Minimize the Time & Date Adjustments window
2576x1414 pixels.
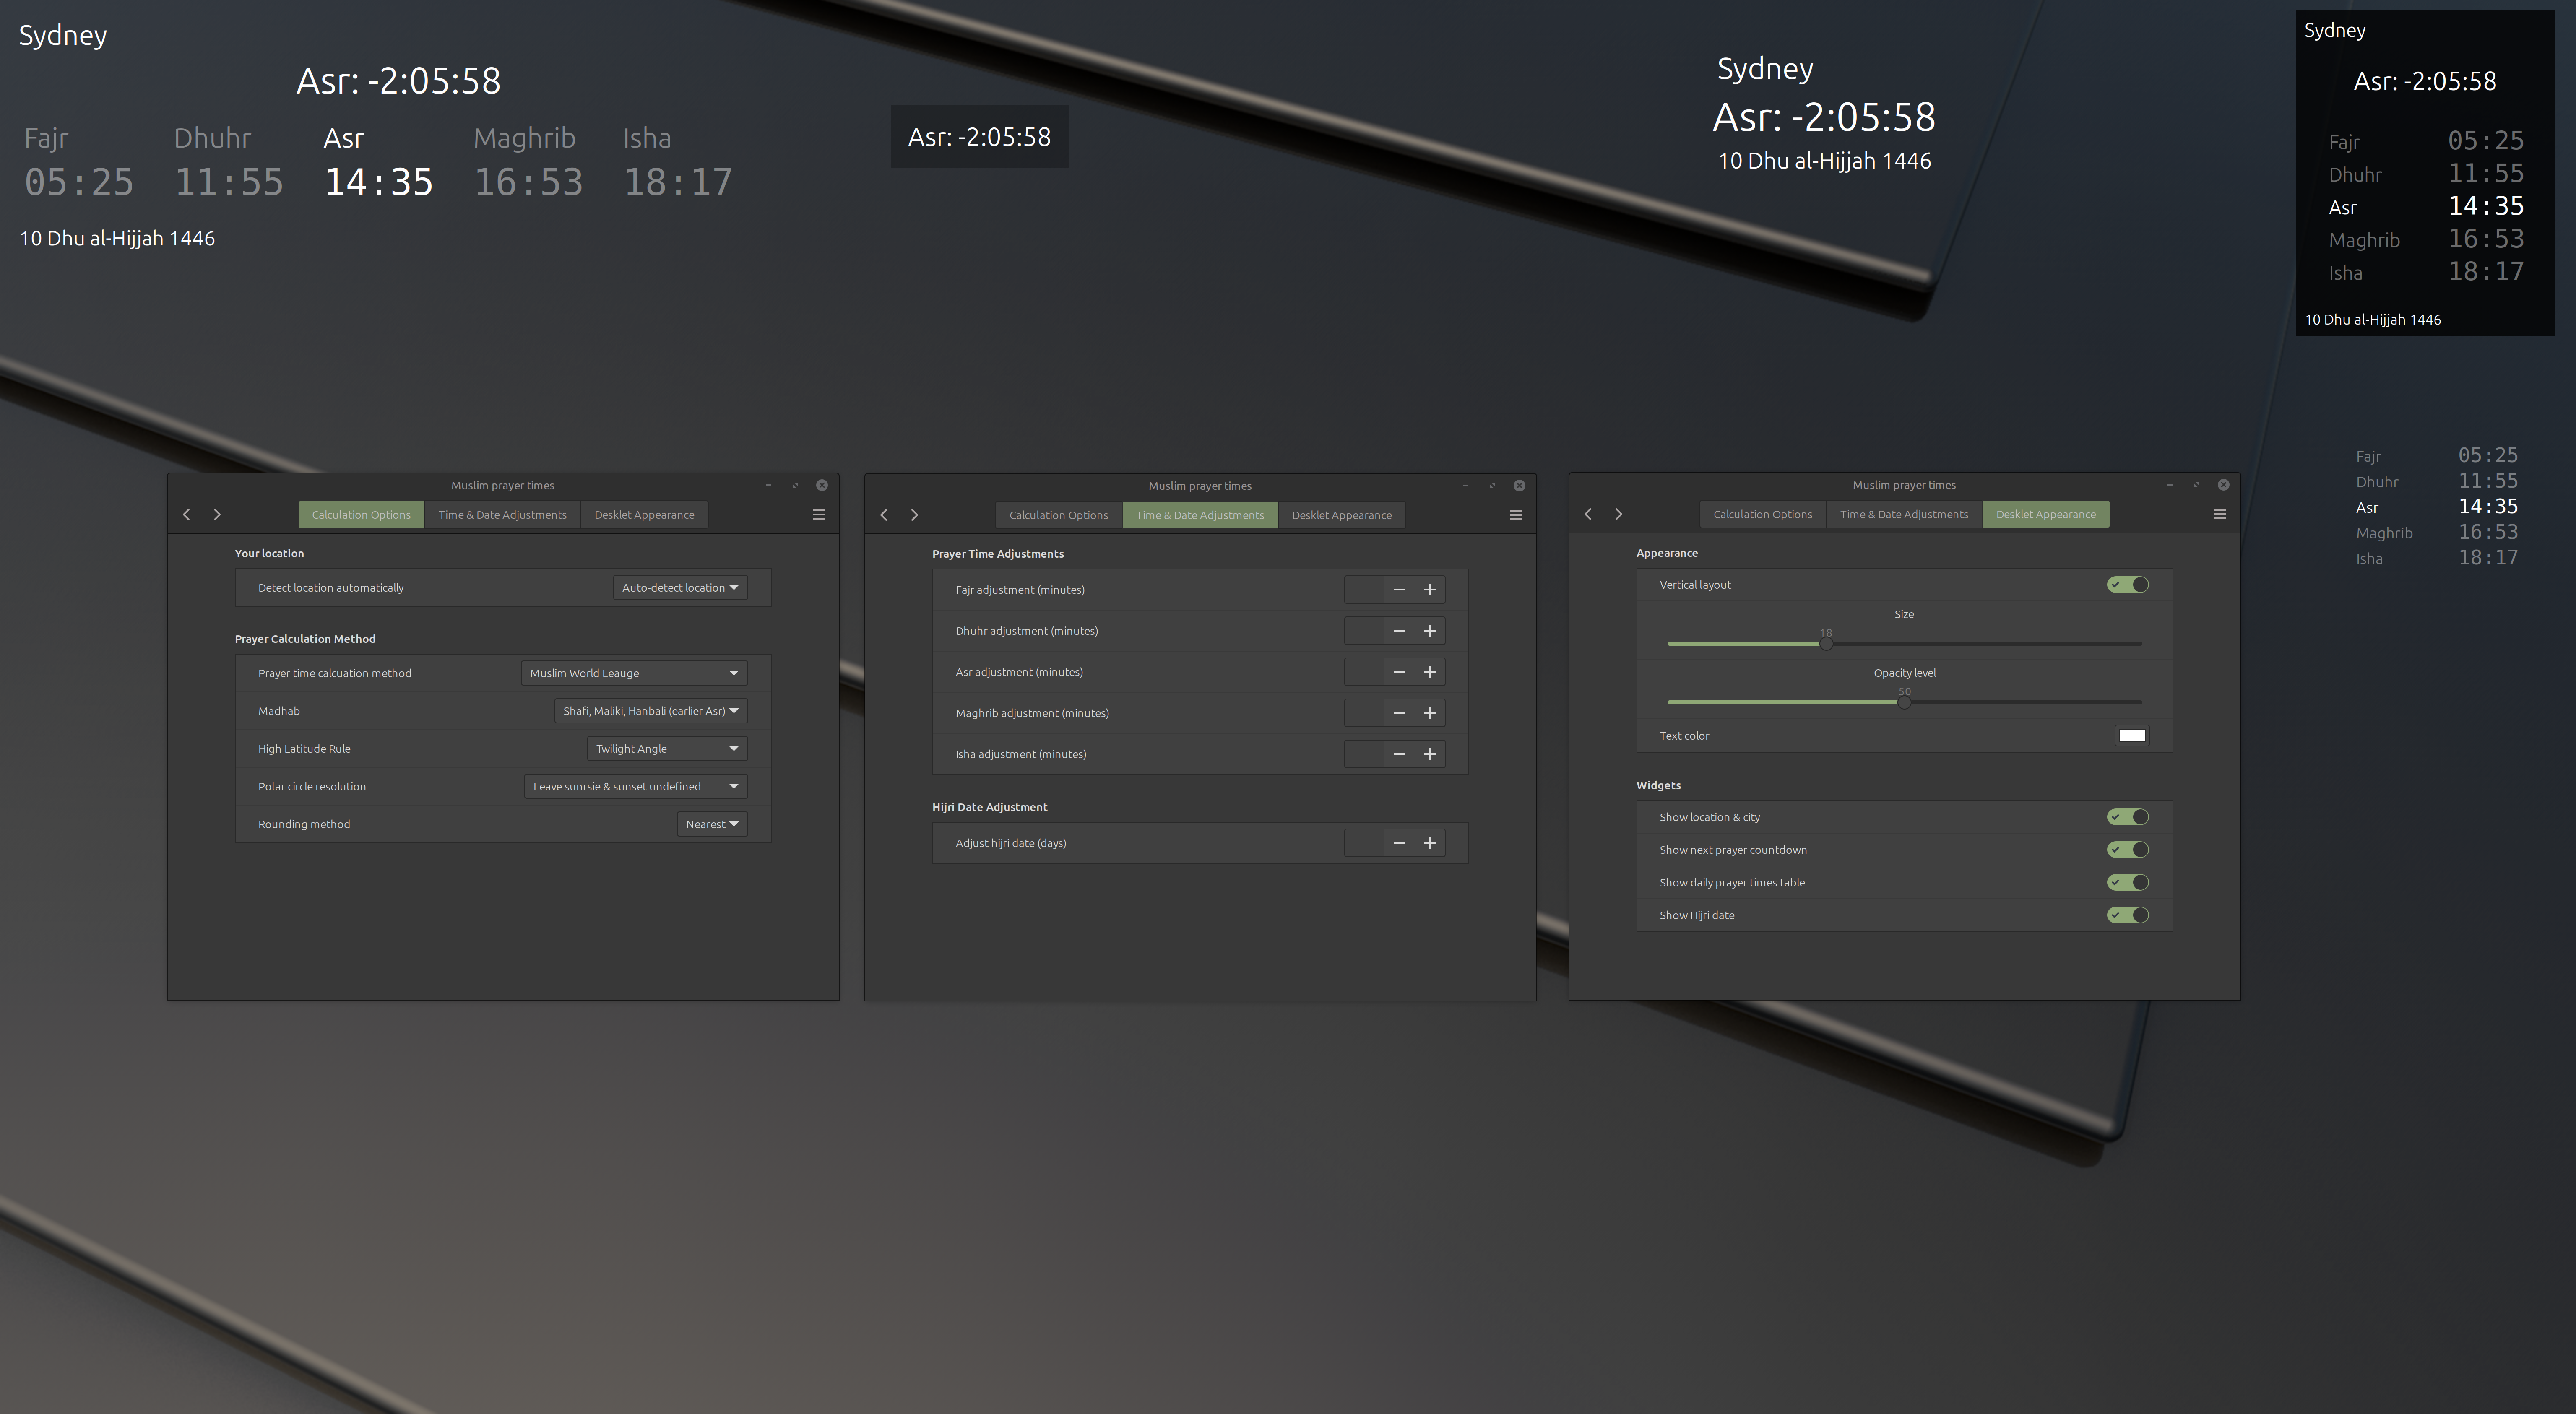(x=1465, y=486)
